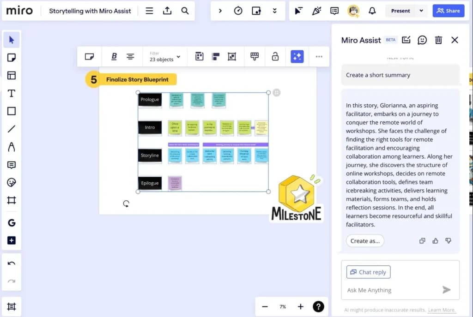
Task: Select the Connection line tool
Action: click(12, 129)
